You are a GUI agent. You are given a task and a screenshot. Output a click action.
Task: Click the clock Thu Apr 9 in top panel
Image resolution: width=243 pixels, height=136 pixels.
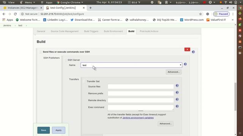tap(109, 2)
